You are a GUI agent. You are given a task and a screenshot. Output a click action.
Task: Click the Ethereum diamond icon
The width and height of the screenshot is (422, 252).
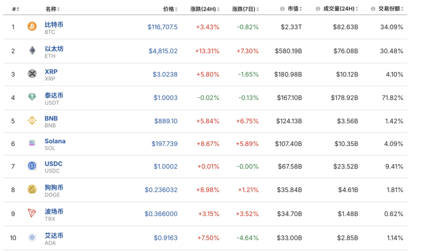32,51
